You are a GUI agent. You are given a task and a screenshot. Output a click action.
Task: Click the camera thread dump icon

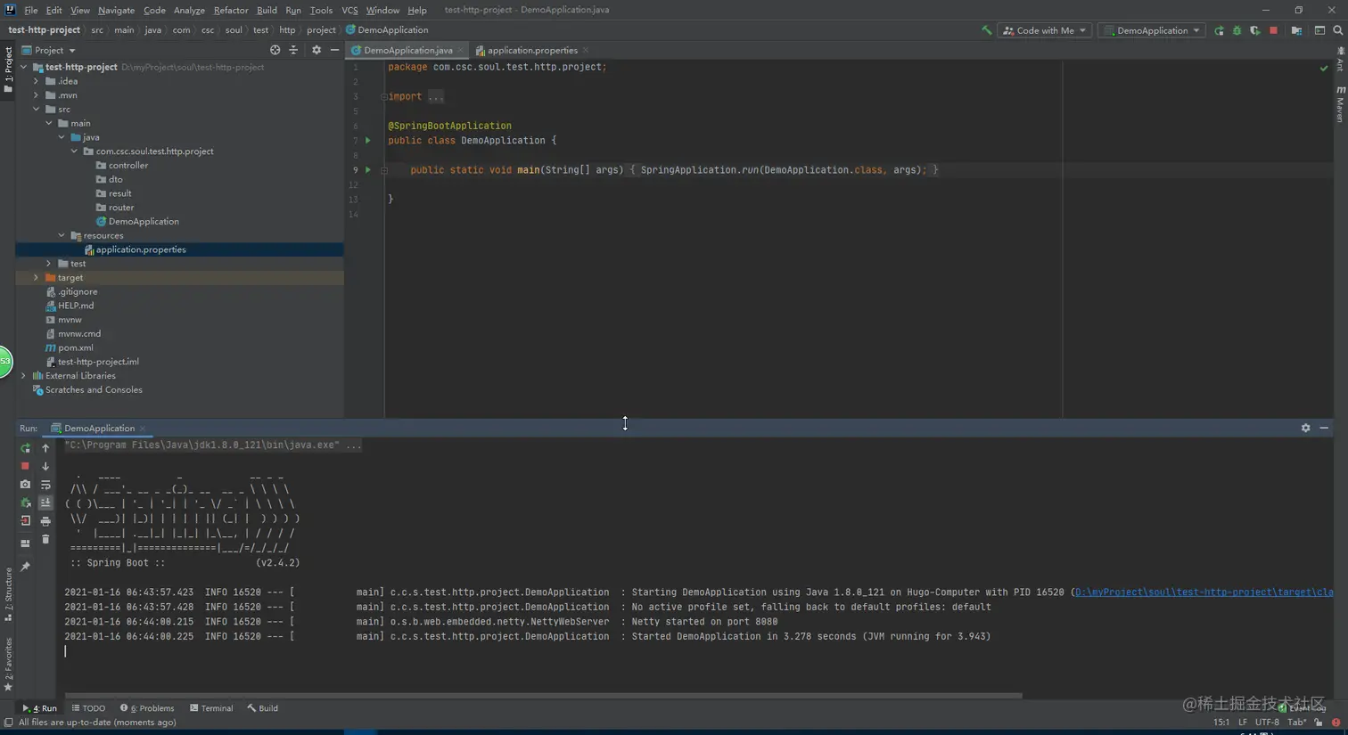(x=25, y=485)
